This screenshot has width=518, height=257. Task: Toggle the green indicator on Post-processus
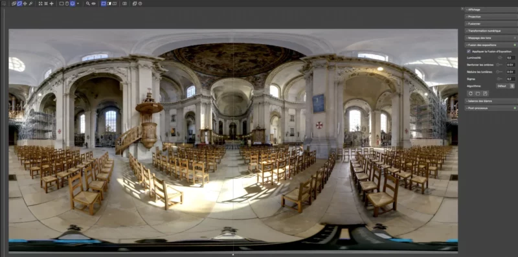coord(515,108)
